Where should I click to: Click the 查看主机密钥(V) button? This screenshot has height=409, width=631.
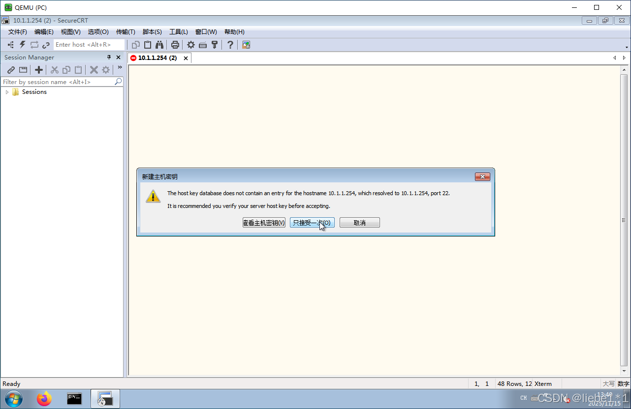(x=264, y=223)
